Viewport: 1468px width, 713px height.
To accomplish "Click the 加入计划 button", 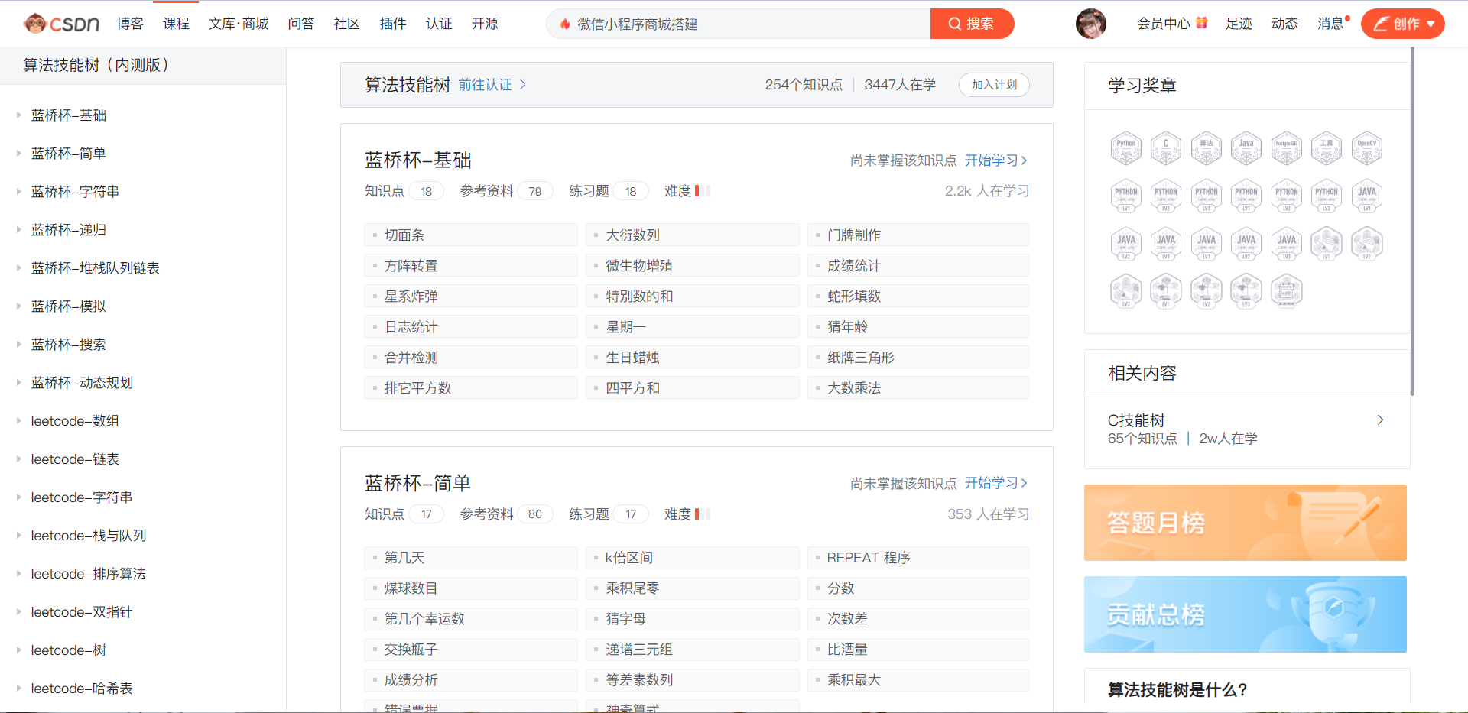I will 994,85.
